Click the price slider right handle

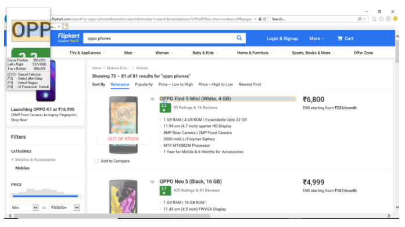point(80,196)
